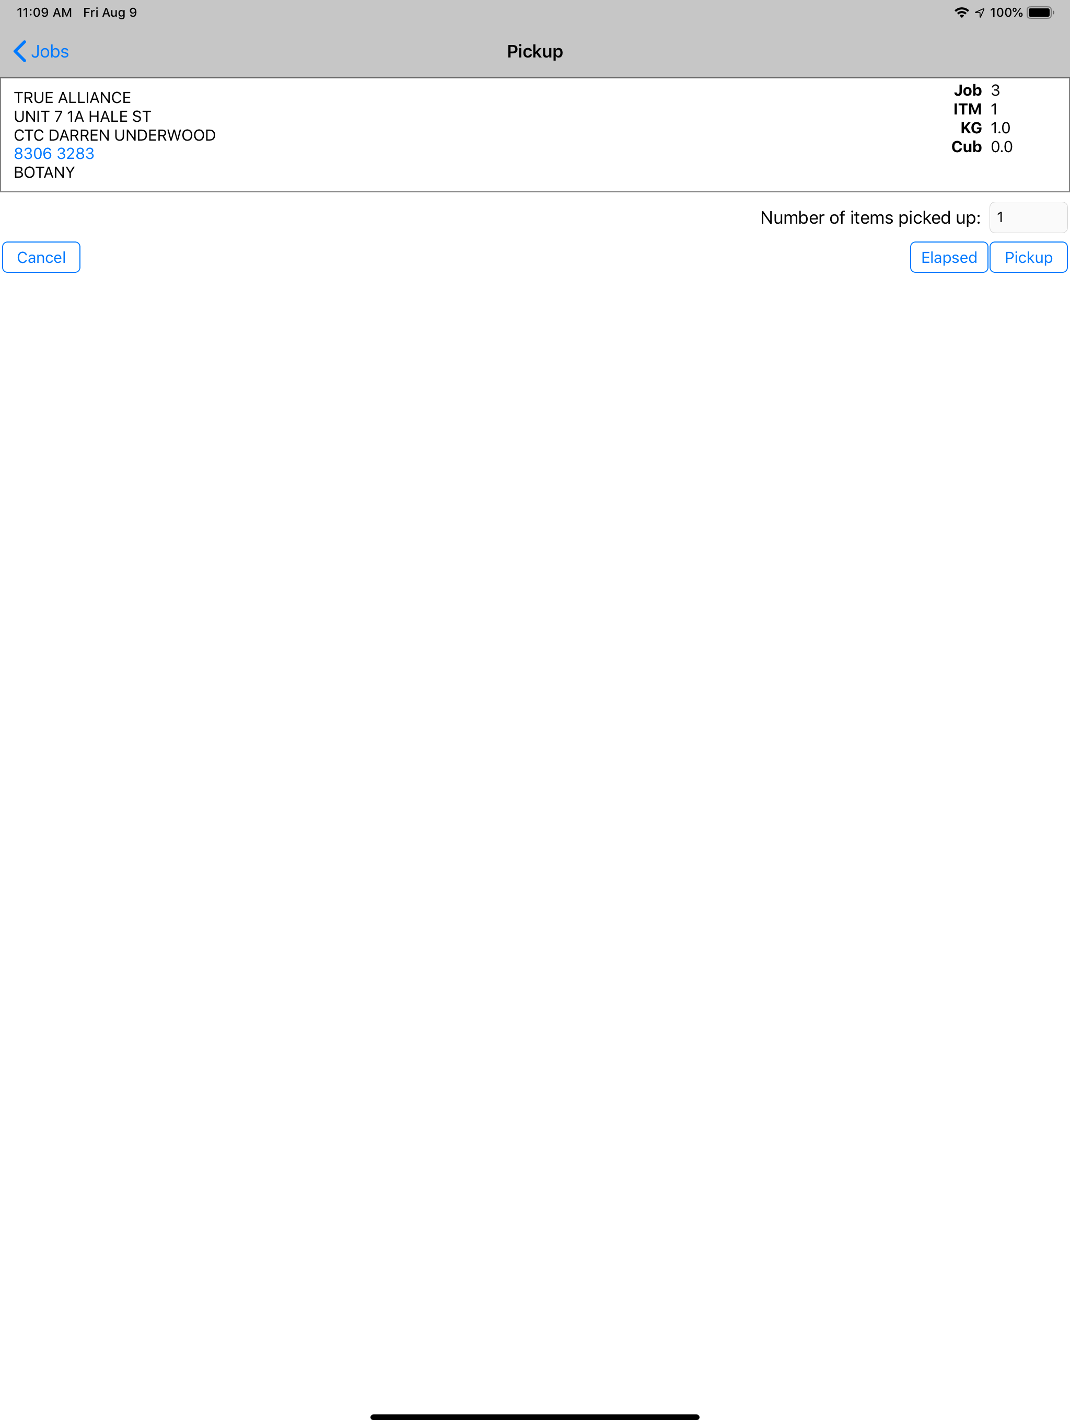
Task: Tap the home indicator bar at bottom
Action: pyautogui.click(x=535, y=1417)
